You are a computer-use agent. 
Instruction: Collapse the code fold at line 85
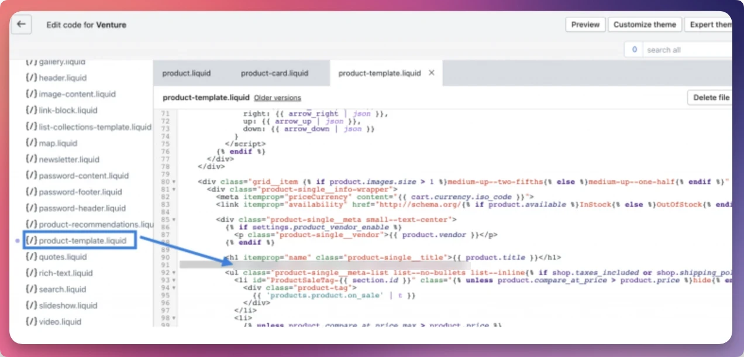tap(174, 220)
